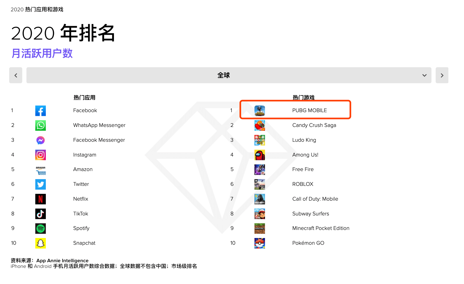
Task: Select the Instagram app icon
Action: point(40,155)
